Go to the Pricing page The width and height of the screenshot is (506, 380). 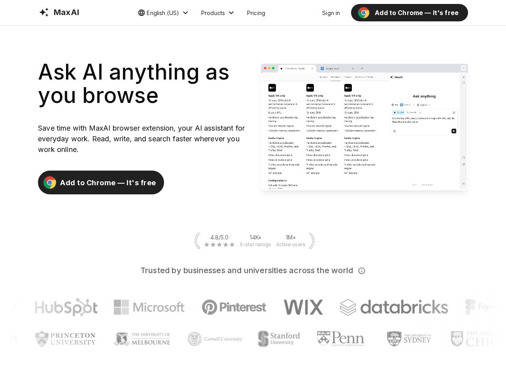click(x=256, y=13)
